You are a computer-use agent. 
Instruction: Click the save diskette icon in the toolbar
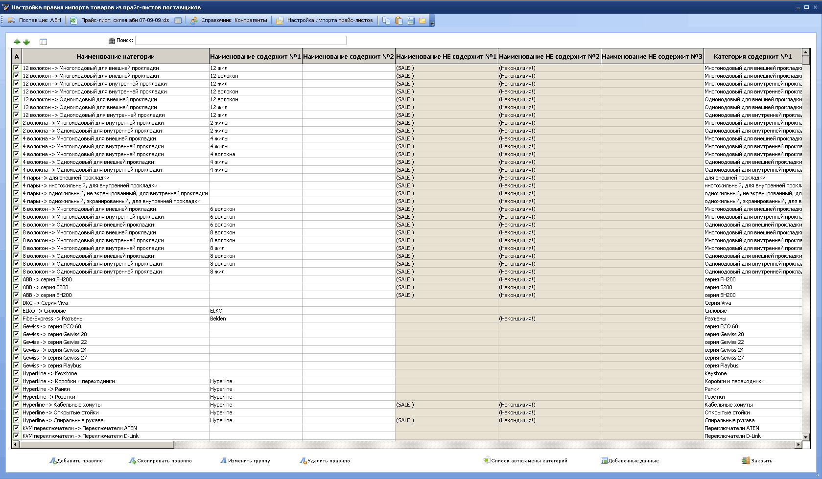pyautogui.click(x=411, y=21)
